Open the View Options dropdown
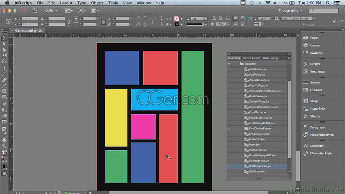 pyautogui.click(x=69, y=10)
